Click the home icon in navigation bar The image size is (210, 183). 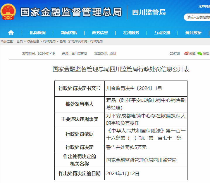coord(11,33)
